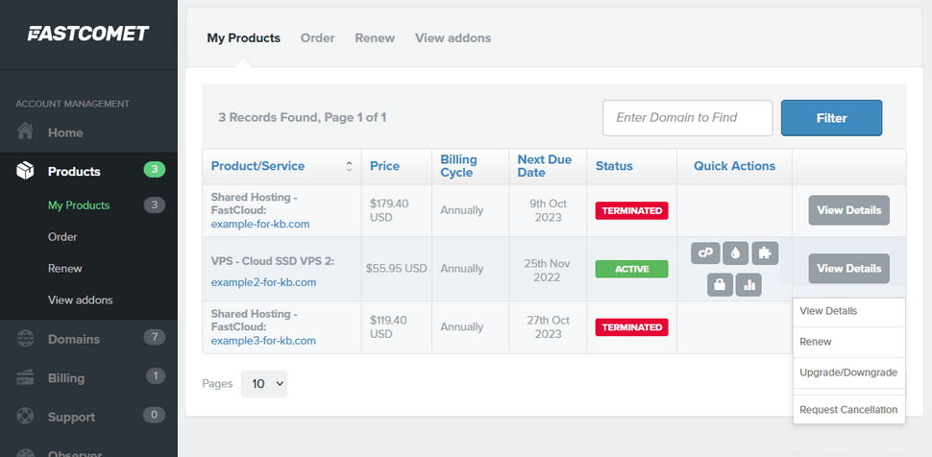
Task: Click the $55.95 USD price cell
Action: (397, 269)
